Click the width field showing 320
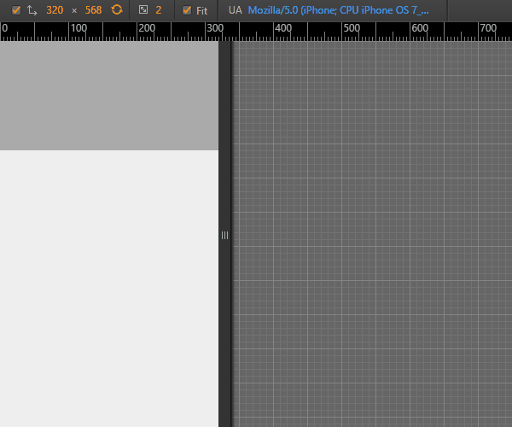The height and width of the screenshot is (427, 512). pyautogui.click(x=55, y=11)
